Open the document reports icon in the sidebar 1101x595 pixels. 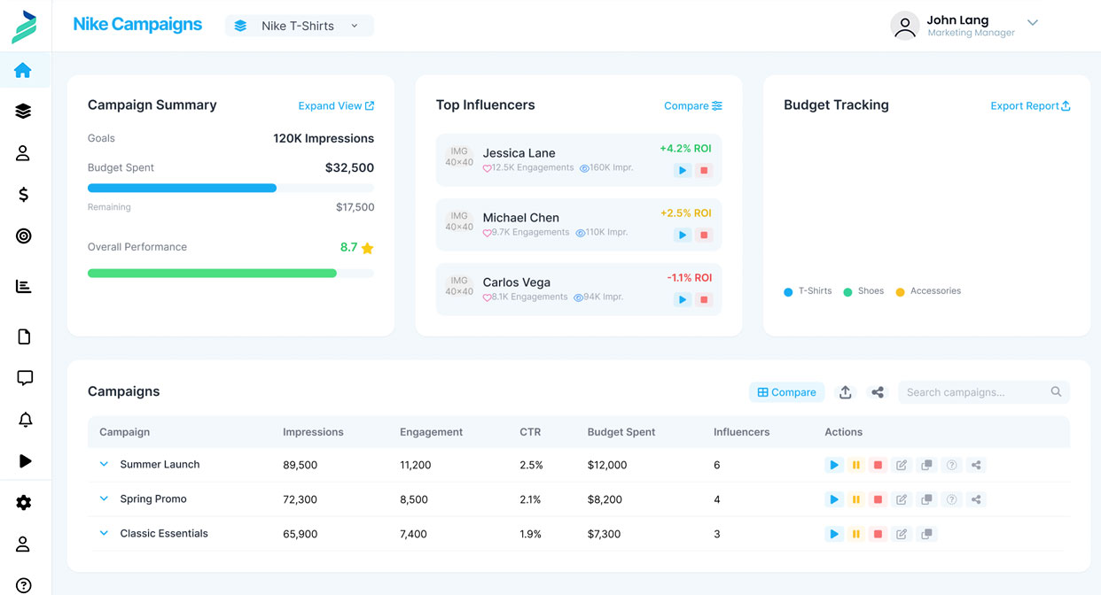pyautogui.click(x=24, y=336)
